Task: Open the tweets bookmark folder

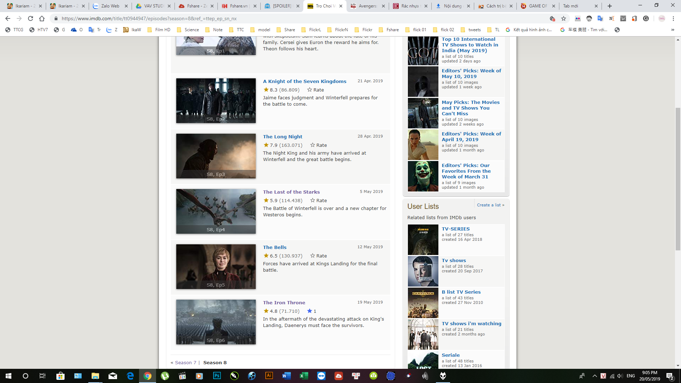Action: click(471, 30)
